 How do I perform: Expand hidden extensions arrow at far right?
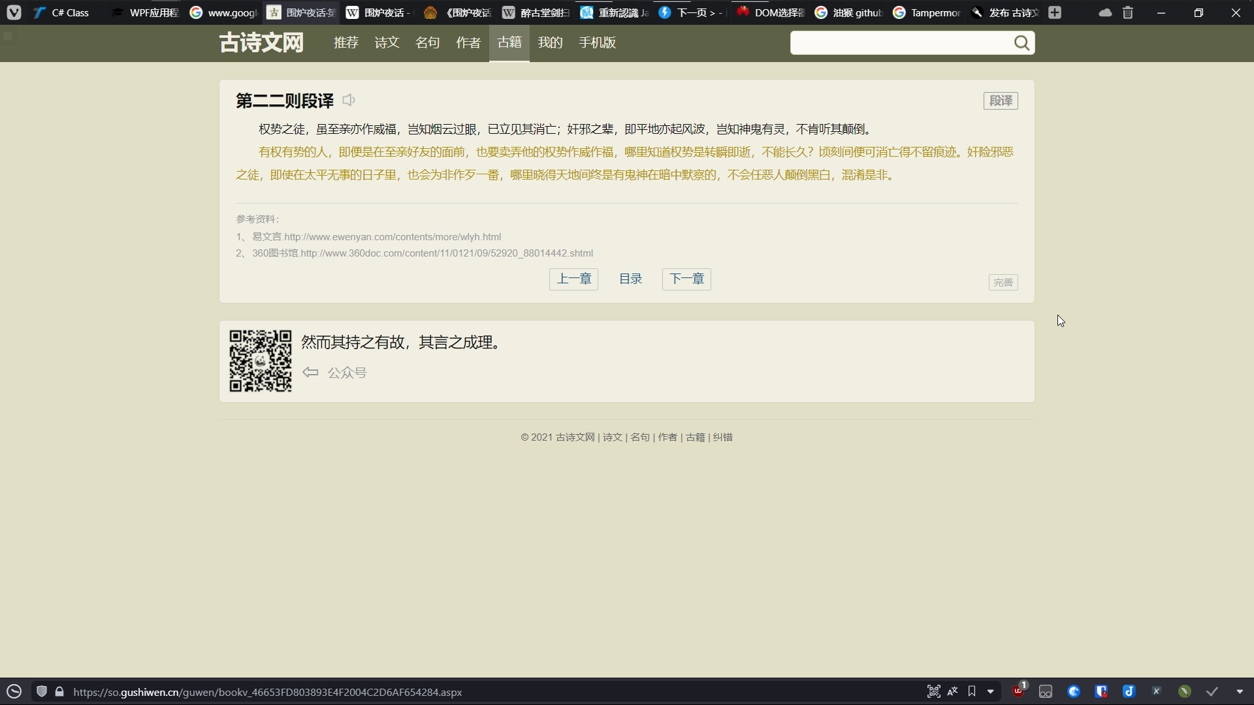1240,691
